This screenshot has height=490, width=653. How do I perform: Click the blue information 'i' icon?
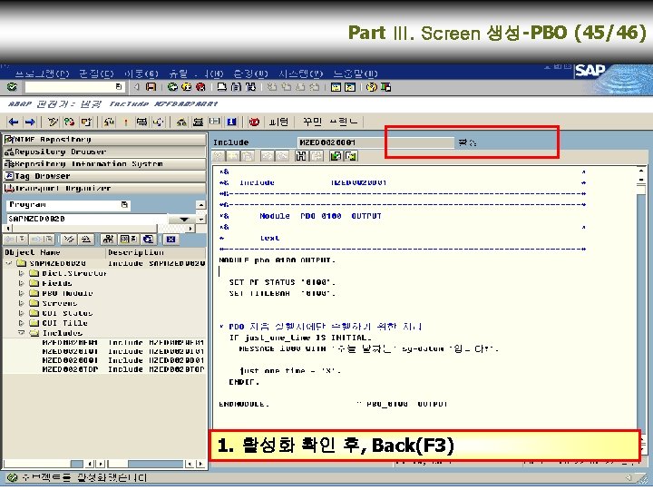click(232, 122)
